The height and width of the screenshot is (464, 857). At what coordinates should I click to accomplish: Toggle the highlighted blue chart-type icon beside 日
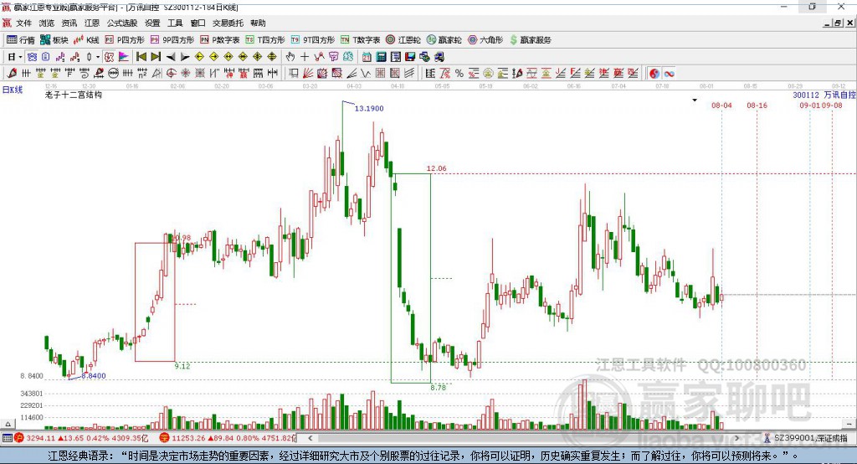pos(32,57)
